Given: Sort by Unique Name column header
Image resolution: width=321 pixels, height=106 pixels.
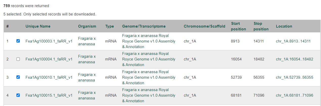Looking at the screenshot, I should coord(38,26).
